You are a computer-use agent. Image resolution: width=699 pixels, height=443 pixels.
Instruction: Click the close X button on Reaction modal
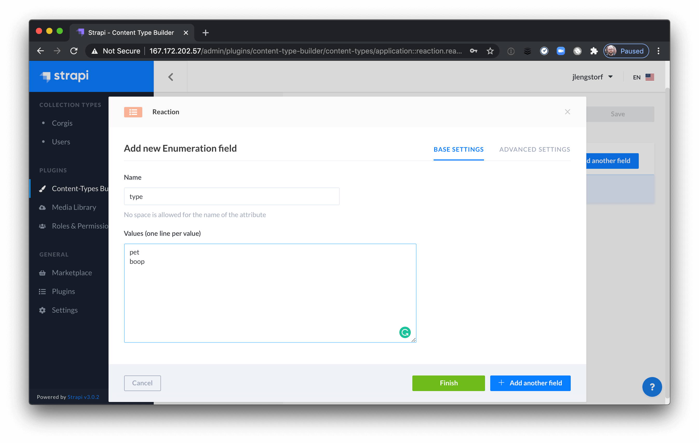568,112
